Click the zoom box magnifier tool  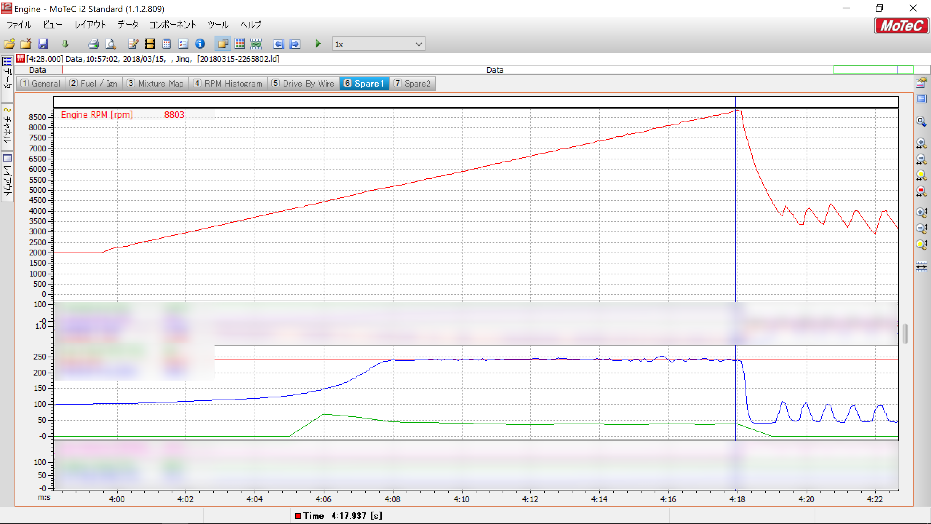[921, 122]
